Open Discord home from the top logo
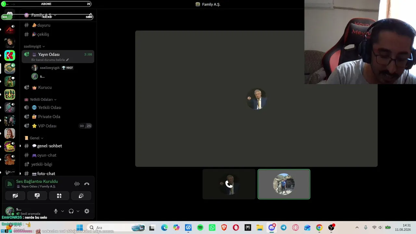This screenshot has height=234, width=416. click(x=9, y=15)
